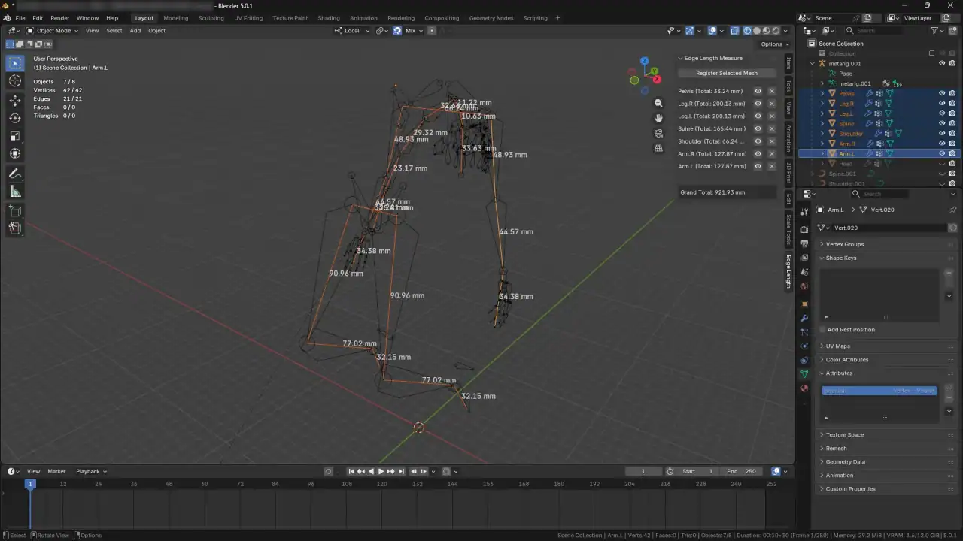
Task: Hide Arm.L object in the outliner
Action: tap(941, 153)
